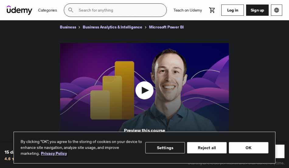Play the course preview video

click(x=144, y=90)
